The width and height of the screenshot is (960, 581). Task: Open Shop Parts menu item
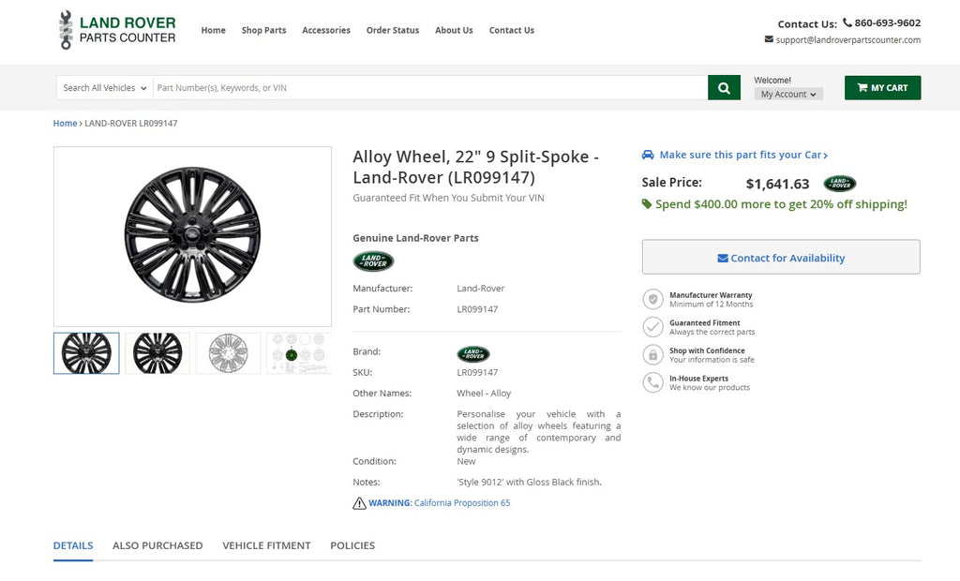(x=263, y=30)
